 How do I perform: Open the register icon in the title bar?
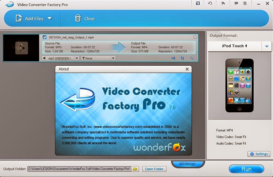point(245,3)
